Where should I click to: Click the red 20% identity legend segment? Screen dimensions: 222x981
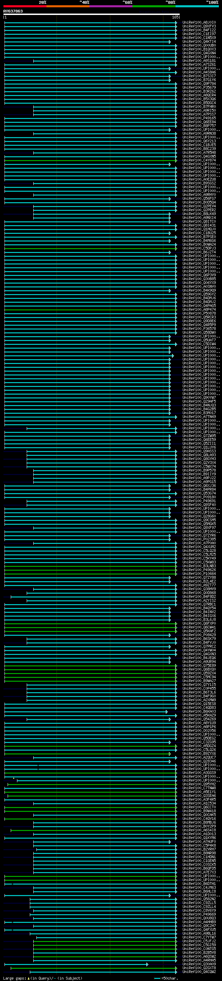pos(25,6)
